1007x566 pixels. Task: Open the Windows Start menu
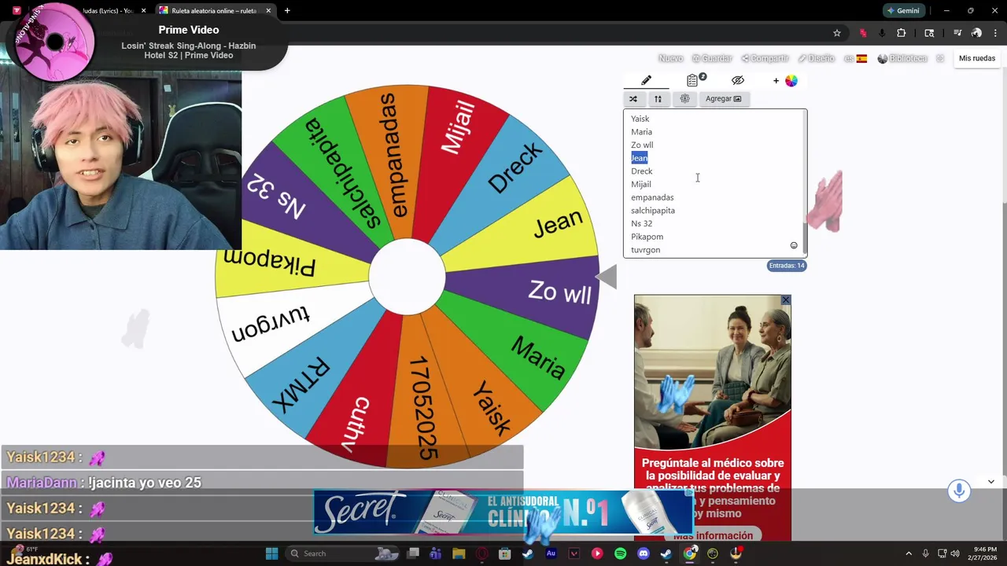271,553
